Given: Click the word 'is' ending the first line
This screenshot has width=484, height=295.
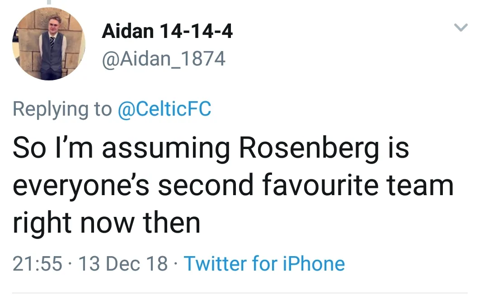Looking at the screenshot, I should [x=398, y=149].
